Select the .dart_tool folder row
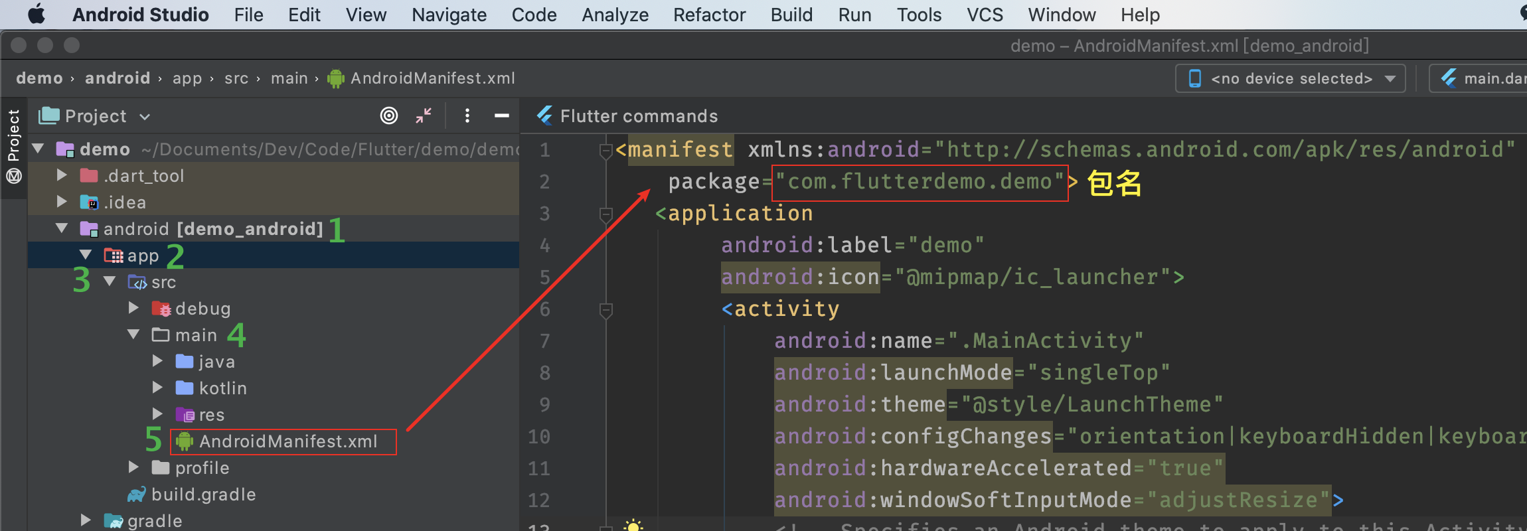Image resolution: width=1527 pixels, height=531 pixels. (274, 176)
